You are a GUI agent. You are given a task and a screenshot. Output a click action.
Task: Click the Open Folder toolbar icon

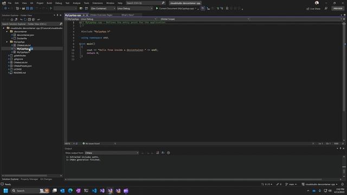click(23, 9)
